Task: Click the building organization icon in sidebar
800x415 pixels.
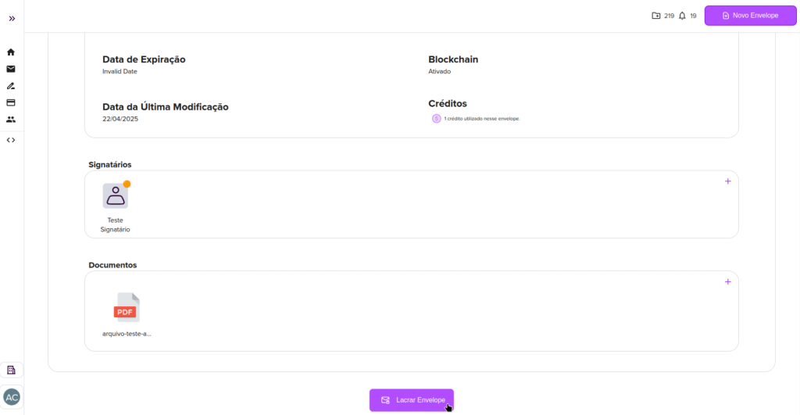Action: [x=11, y=370]
